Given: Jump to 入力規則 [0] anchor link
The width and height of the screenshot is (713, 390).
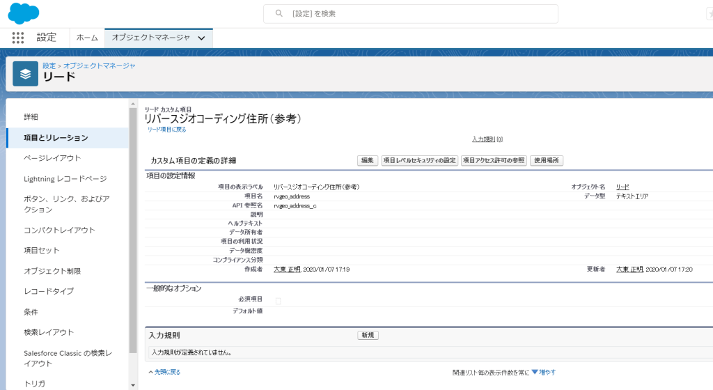Looking at the screenshot, I should 487,139.
